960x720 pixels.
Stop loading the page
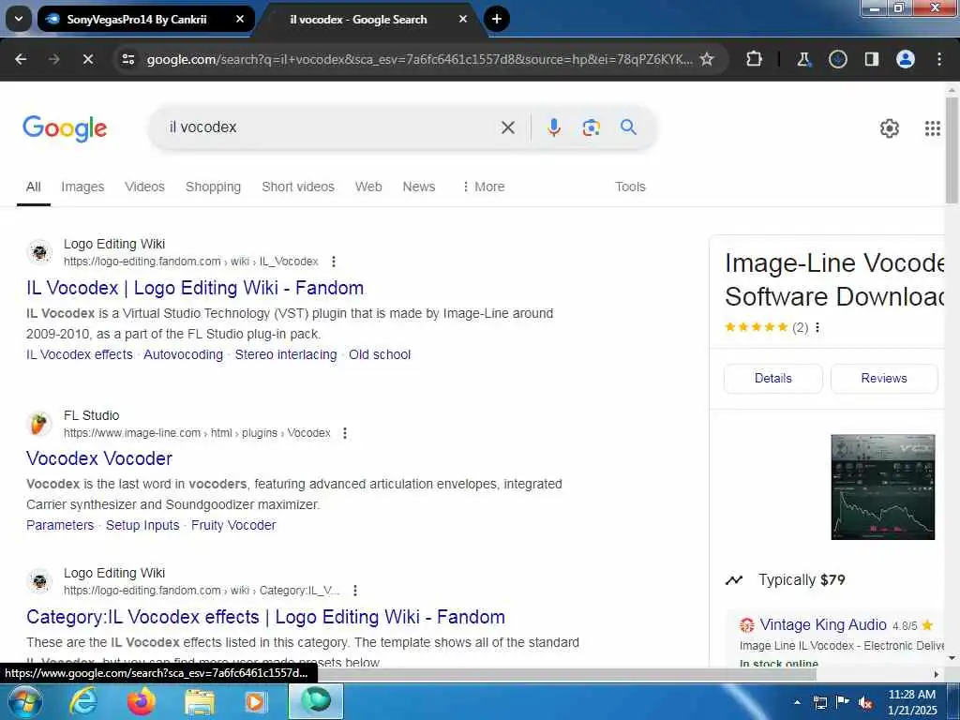(87, 59)
